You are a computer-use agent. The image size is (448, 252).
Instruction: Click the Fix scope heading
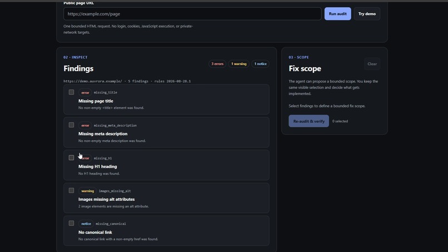(x=305, y=68)
